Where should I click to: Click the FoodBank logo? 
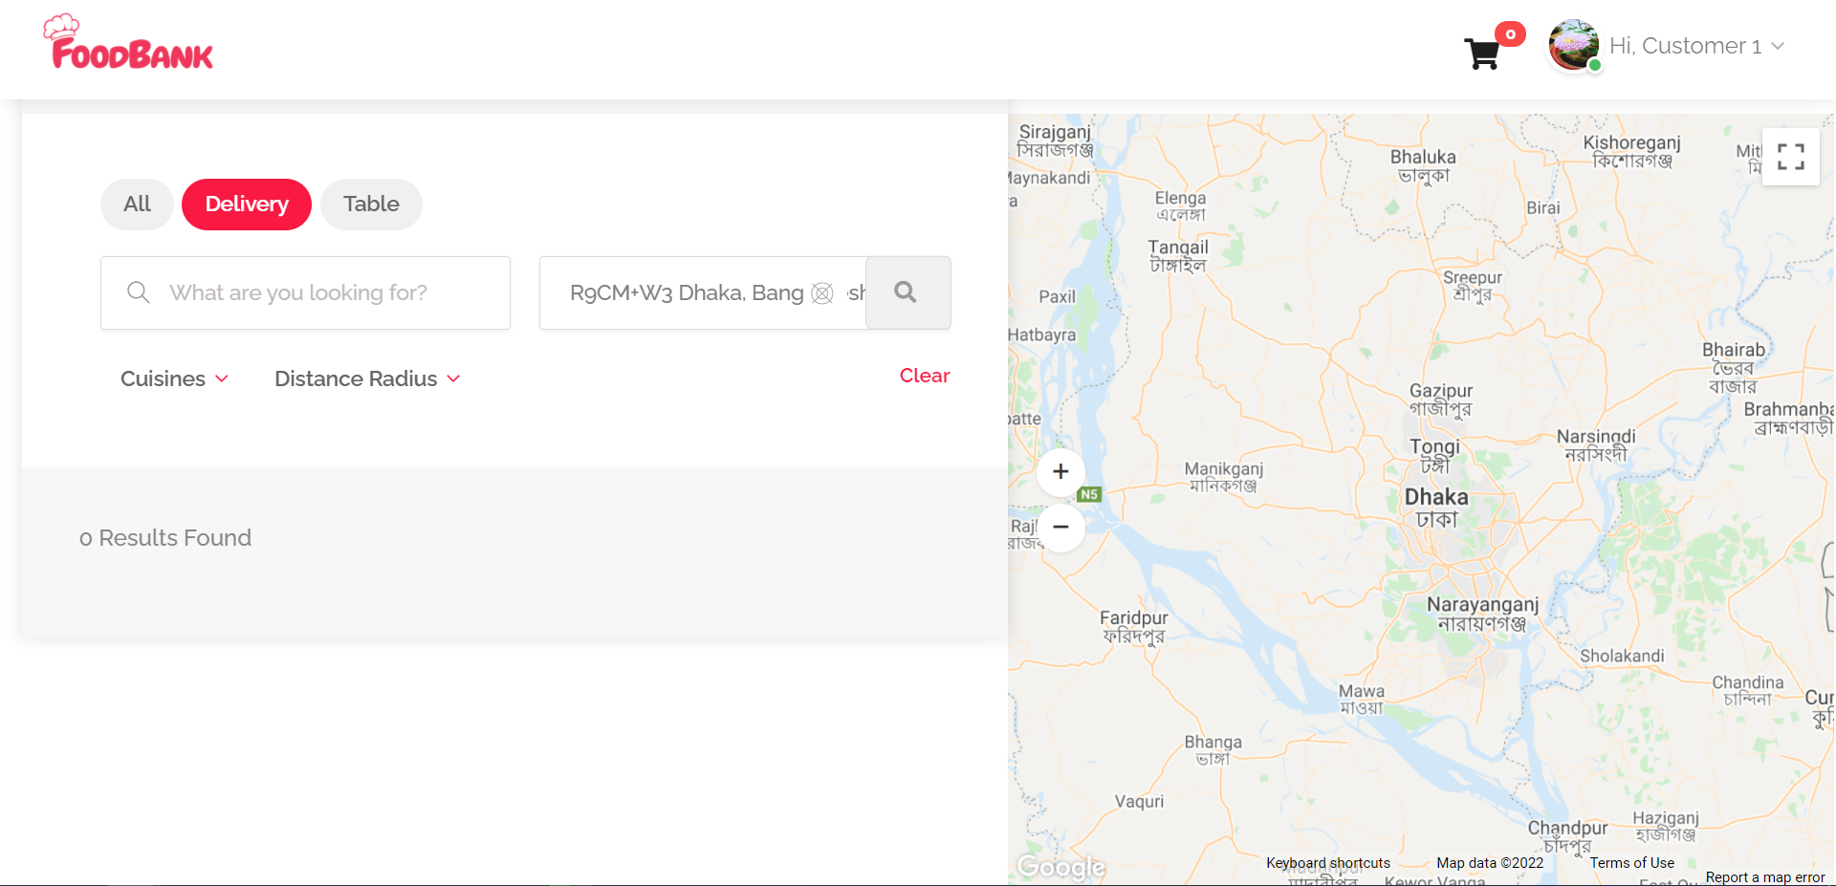click(128, 42)
